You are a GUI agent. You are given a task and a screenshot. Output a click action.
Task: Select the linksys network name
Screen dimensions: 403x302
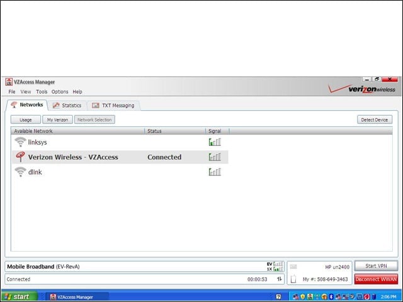click(37, 142)
